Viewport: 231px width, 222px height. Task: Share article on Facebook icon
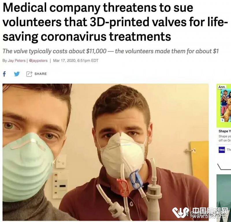[4, 74]
